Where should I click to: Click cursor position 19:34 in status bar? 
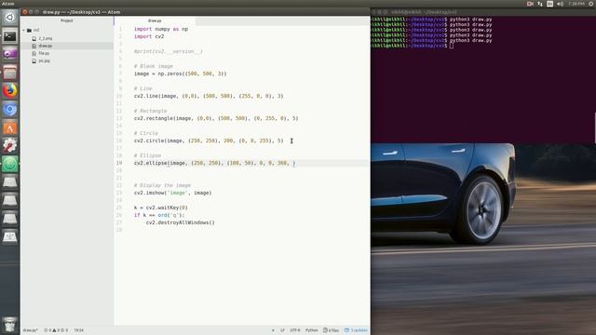[78, 330]
